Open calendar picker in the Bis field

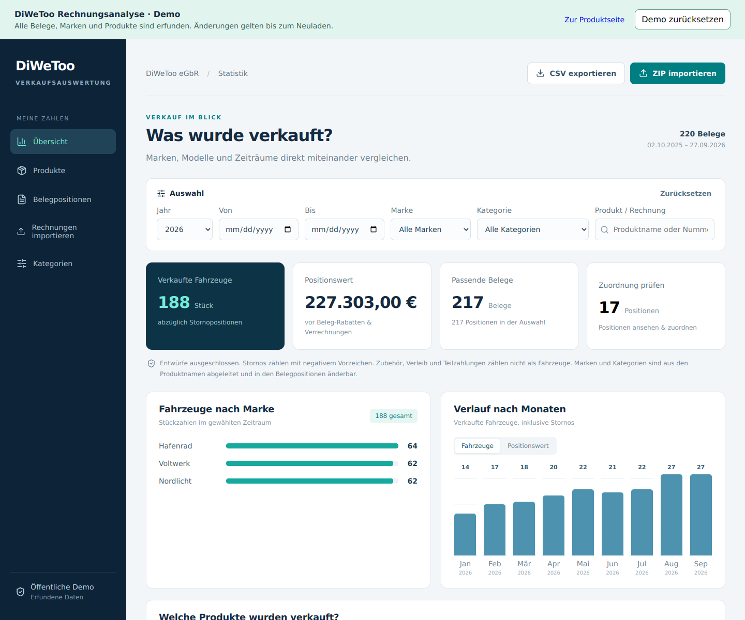point(374,229)
